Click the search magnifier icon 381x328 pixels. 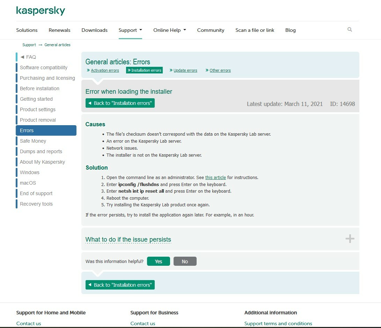(x=350, y=30)
